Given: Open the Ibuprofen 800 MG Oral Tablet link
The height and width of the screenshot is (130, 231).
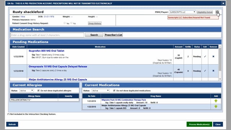Looking at the screenshot, I should click(x=47, y=51).
